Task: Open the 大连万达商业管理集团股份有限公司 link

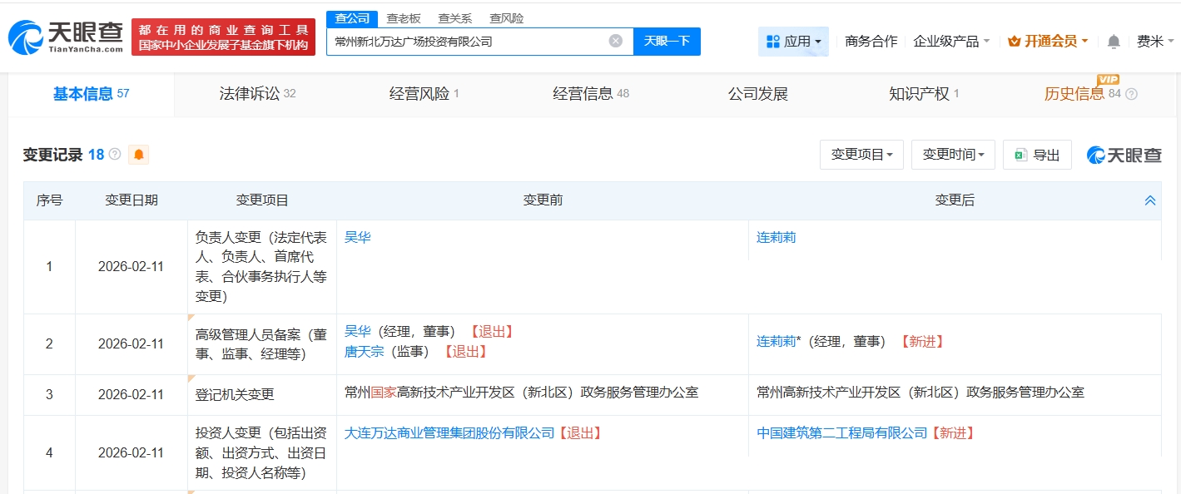Action: (449, 433)
